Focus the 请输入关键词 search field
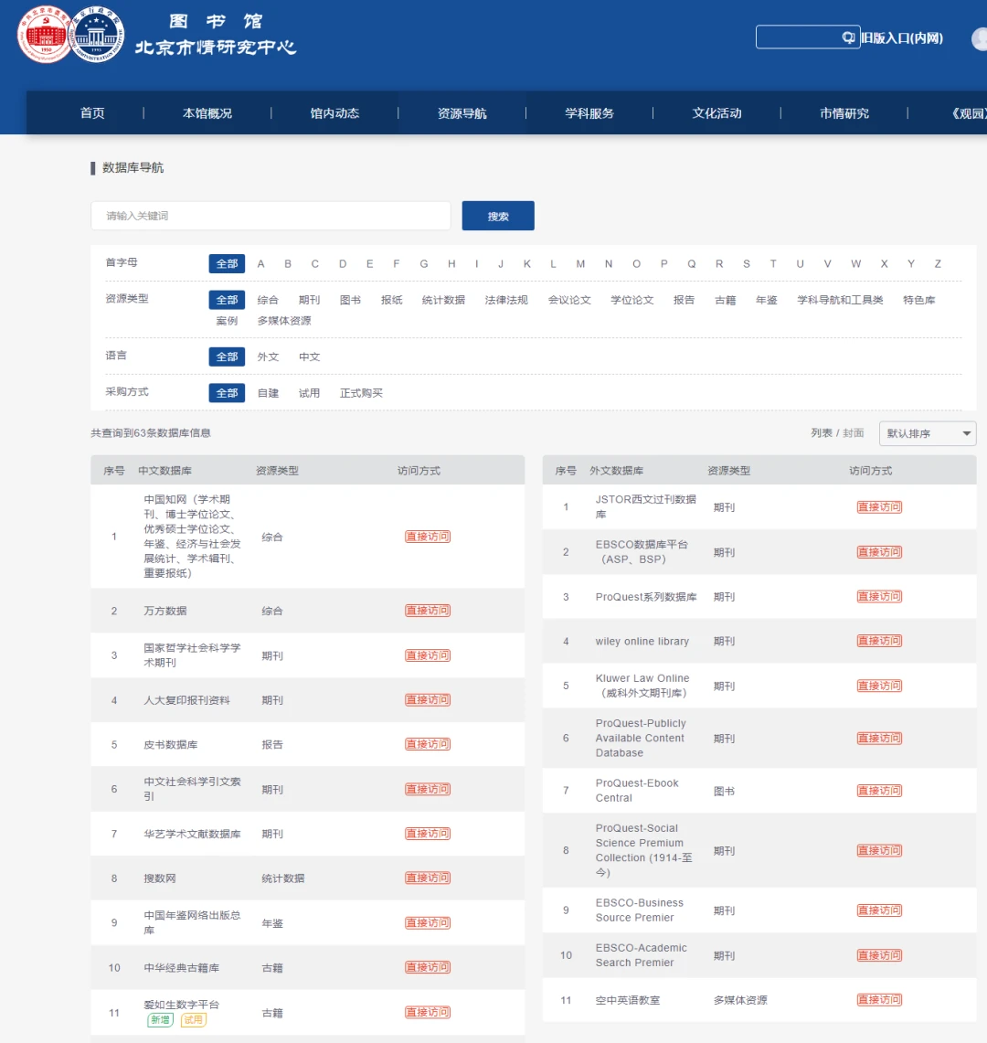The image size is (987, 1043). pyautogui.click(x=271, y=216)
